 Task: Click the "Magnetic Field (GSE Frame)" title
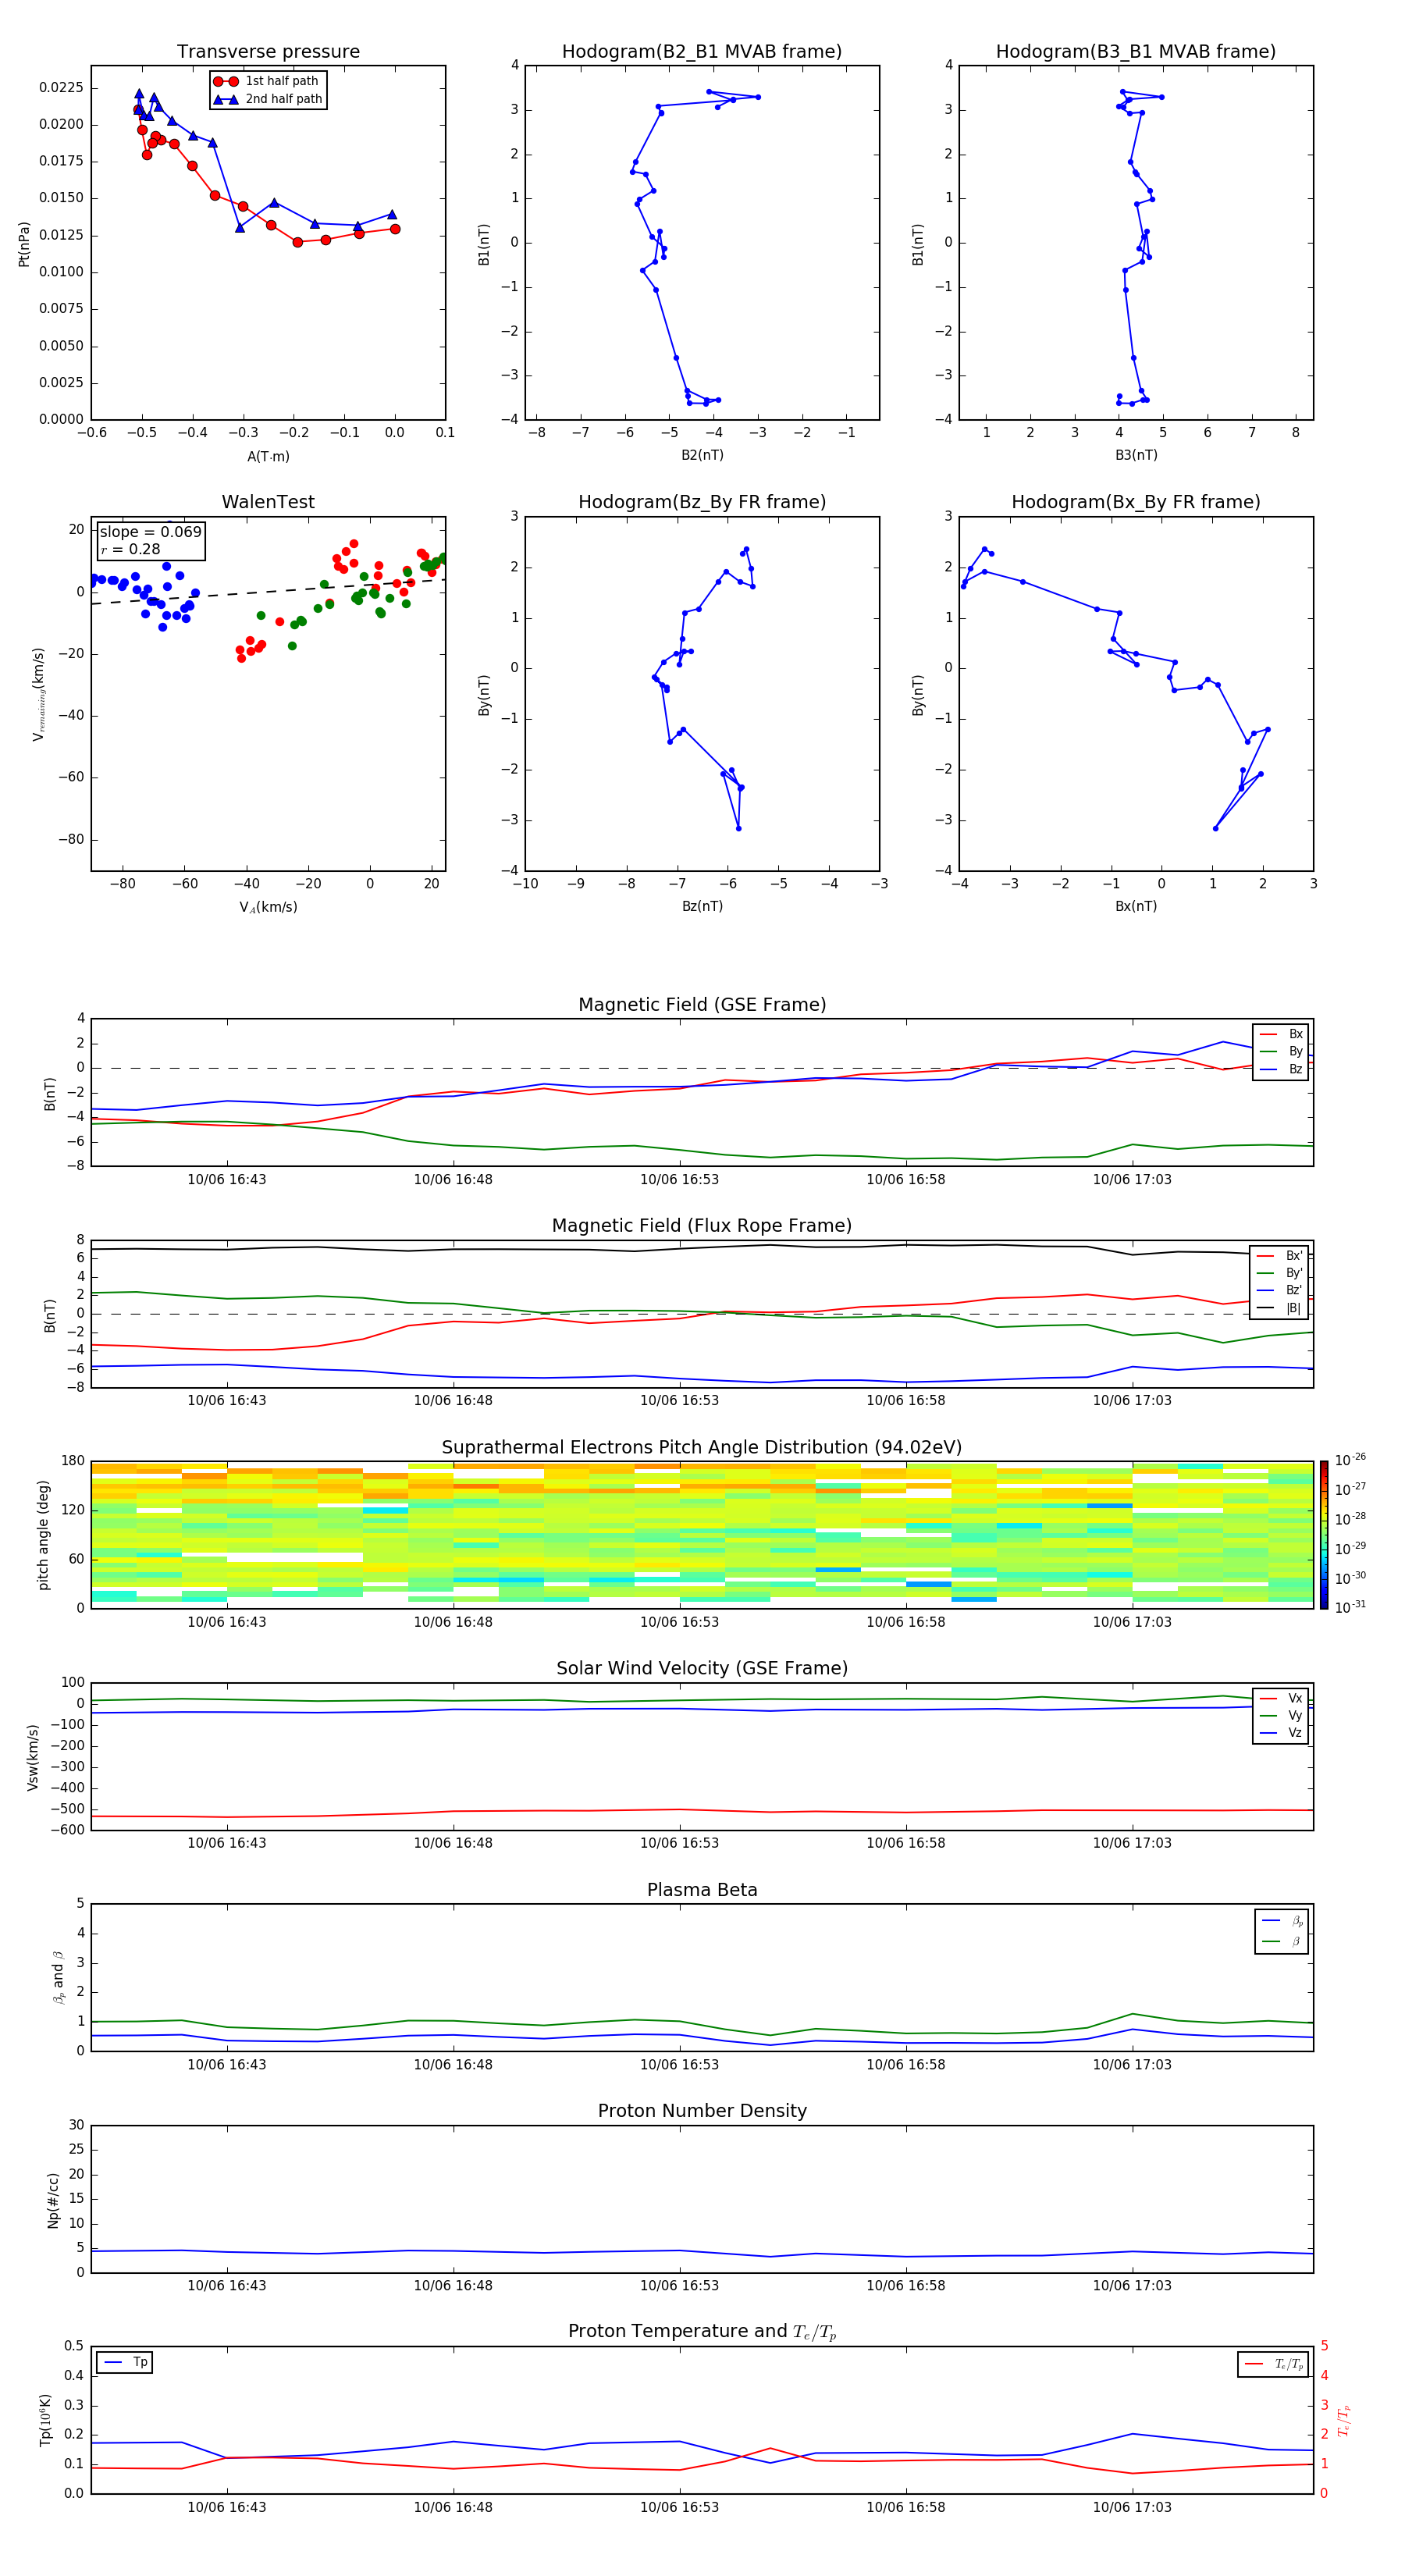tap(702, 1005)
